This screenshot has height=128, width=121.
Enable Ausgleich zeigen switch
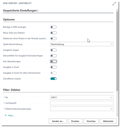tap(53, 50)
